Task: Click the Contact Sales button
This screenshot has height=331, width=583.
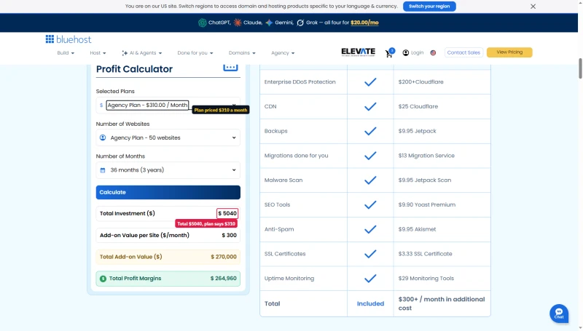Action: click(463, 52)
